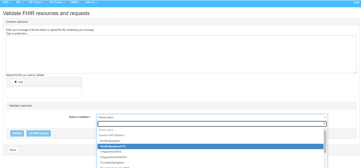The image size is (361, 168).
Task: Open the IHE menu
Action: [20, 2]
